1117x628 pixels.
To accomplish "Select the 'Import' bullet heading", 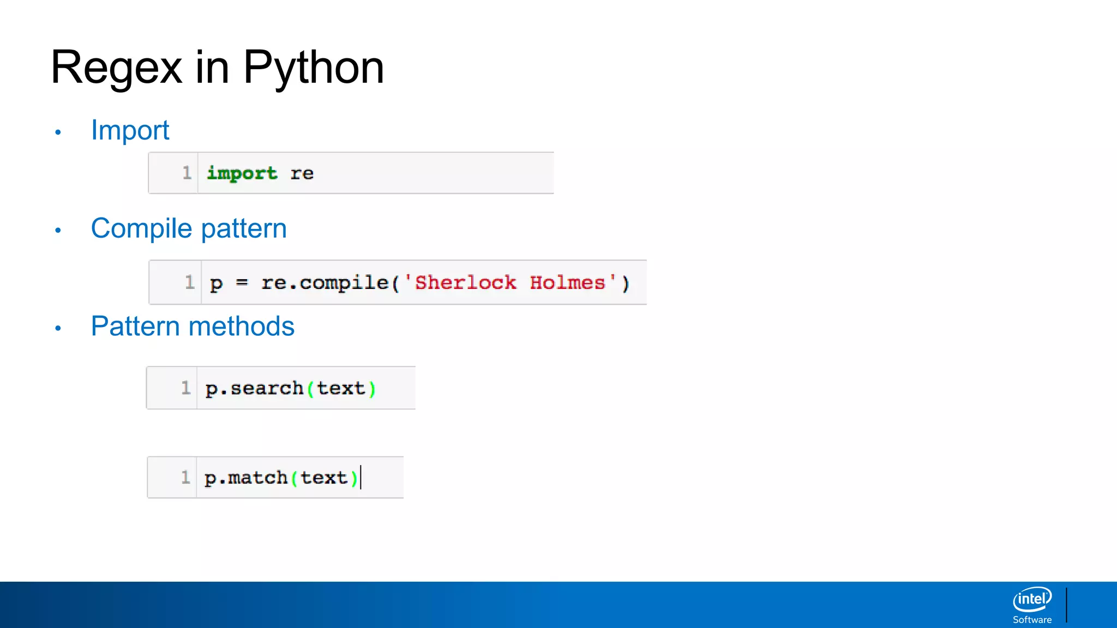I will point(130,130).
